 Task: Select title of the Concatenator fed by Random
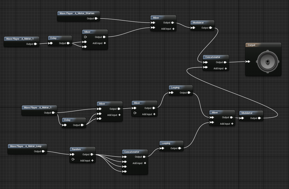132,152
